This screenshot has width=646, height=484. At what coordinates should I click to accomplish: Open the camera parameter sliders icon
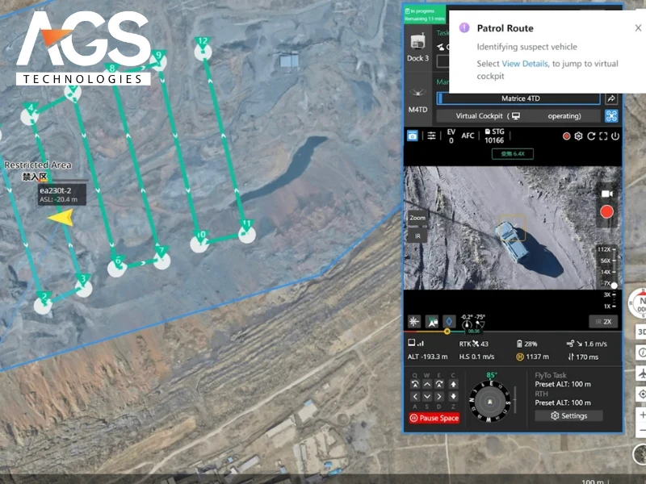[x=431, y=136]
